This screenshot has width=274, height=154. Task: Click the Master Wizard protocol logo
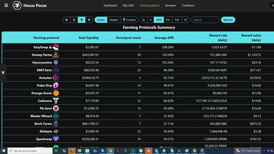[x=56, y=116]
